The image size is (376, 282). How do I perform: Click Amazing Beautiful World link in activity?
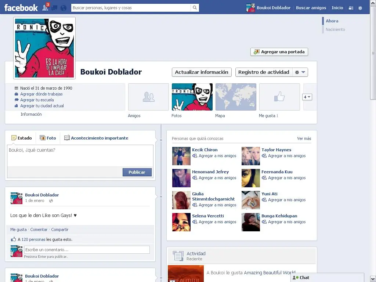coord(270,273)
